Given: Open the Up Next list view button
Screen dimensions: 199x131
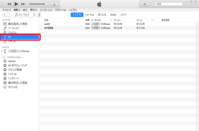Looking at the screenshot, I should (144, 4).
